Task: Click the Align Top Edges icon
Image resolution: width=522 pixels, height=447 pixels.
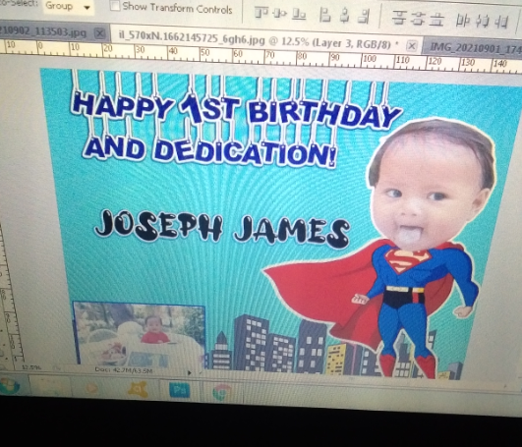Action: pyautogui.click(x=261, y=14)
